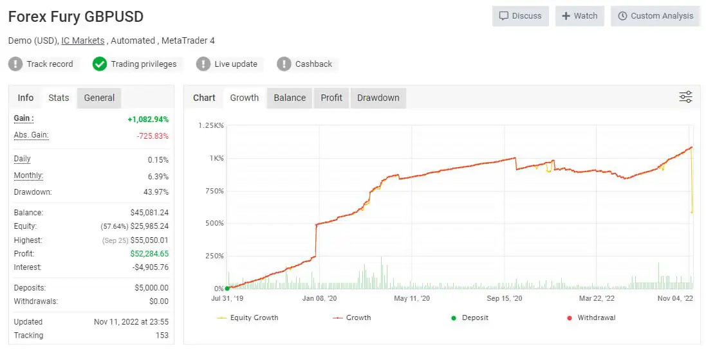Image resolution: width=706 pixels, height=349 pixels.
Task: Open chart settings sliders icon
Action: click(685, 97)
